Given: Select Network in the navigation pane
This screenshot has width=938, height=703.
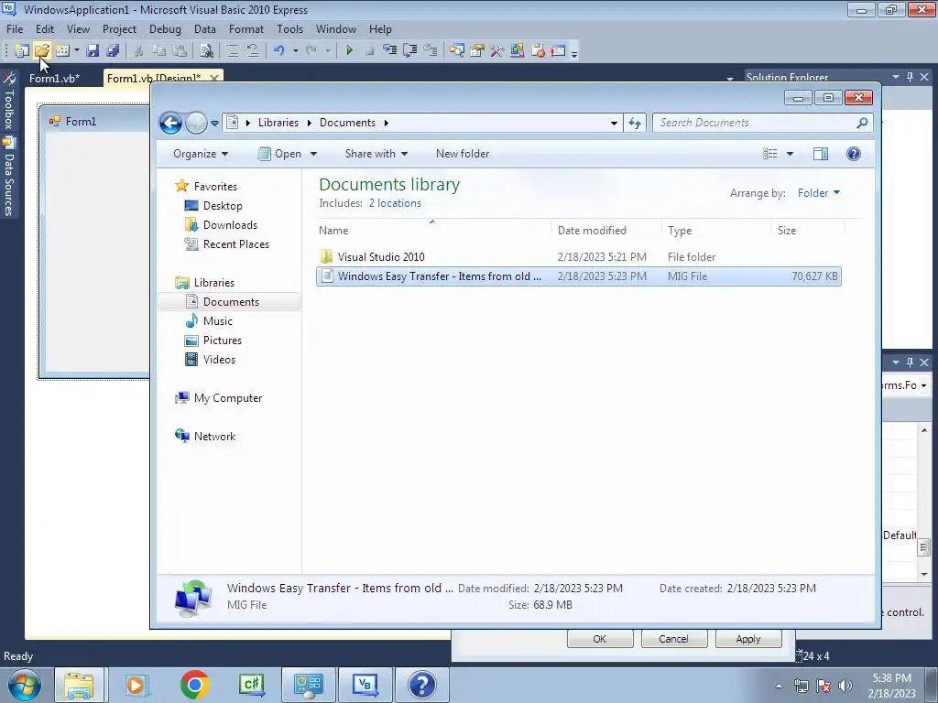Looking at the screenshot, I should click(214, 437).
